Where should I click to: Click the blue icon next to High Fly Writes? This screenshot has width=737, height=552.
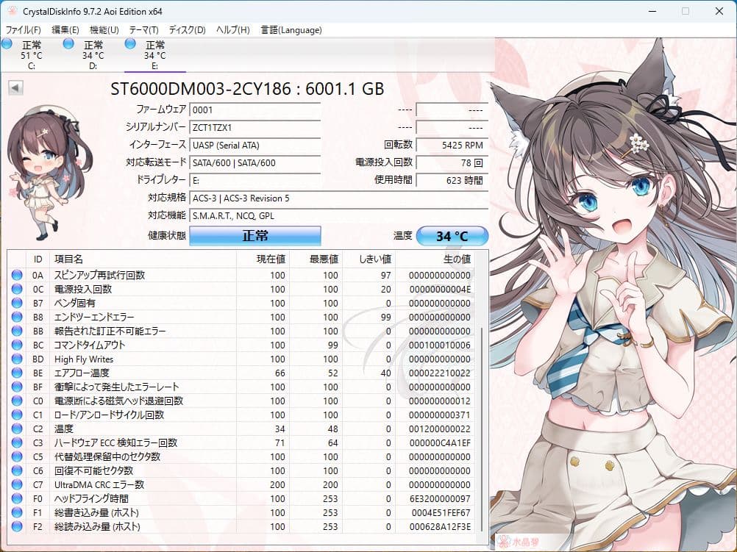[x=16, y=359]
